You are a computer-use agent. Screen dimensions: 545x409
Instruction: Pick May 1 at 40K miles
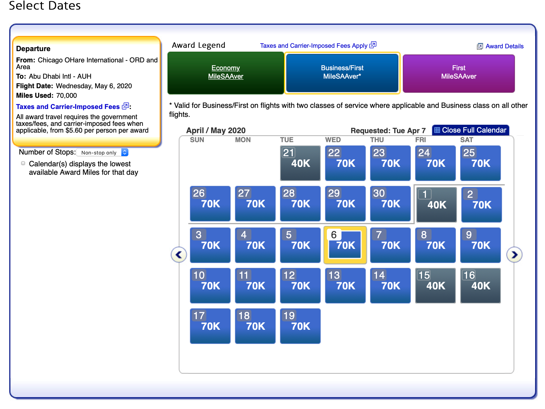pos(437,204)
